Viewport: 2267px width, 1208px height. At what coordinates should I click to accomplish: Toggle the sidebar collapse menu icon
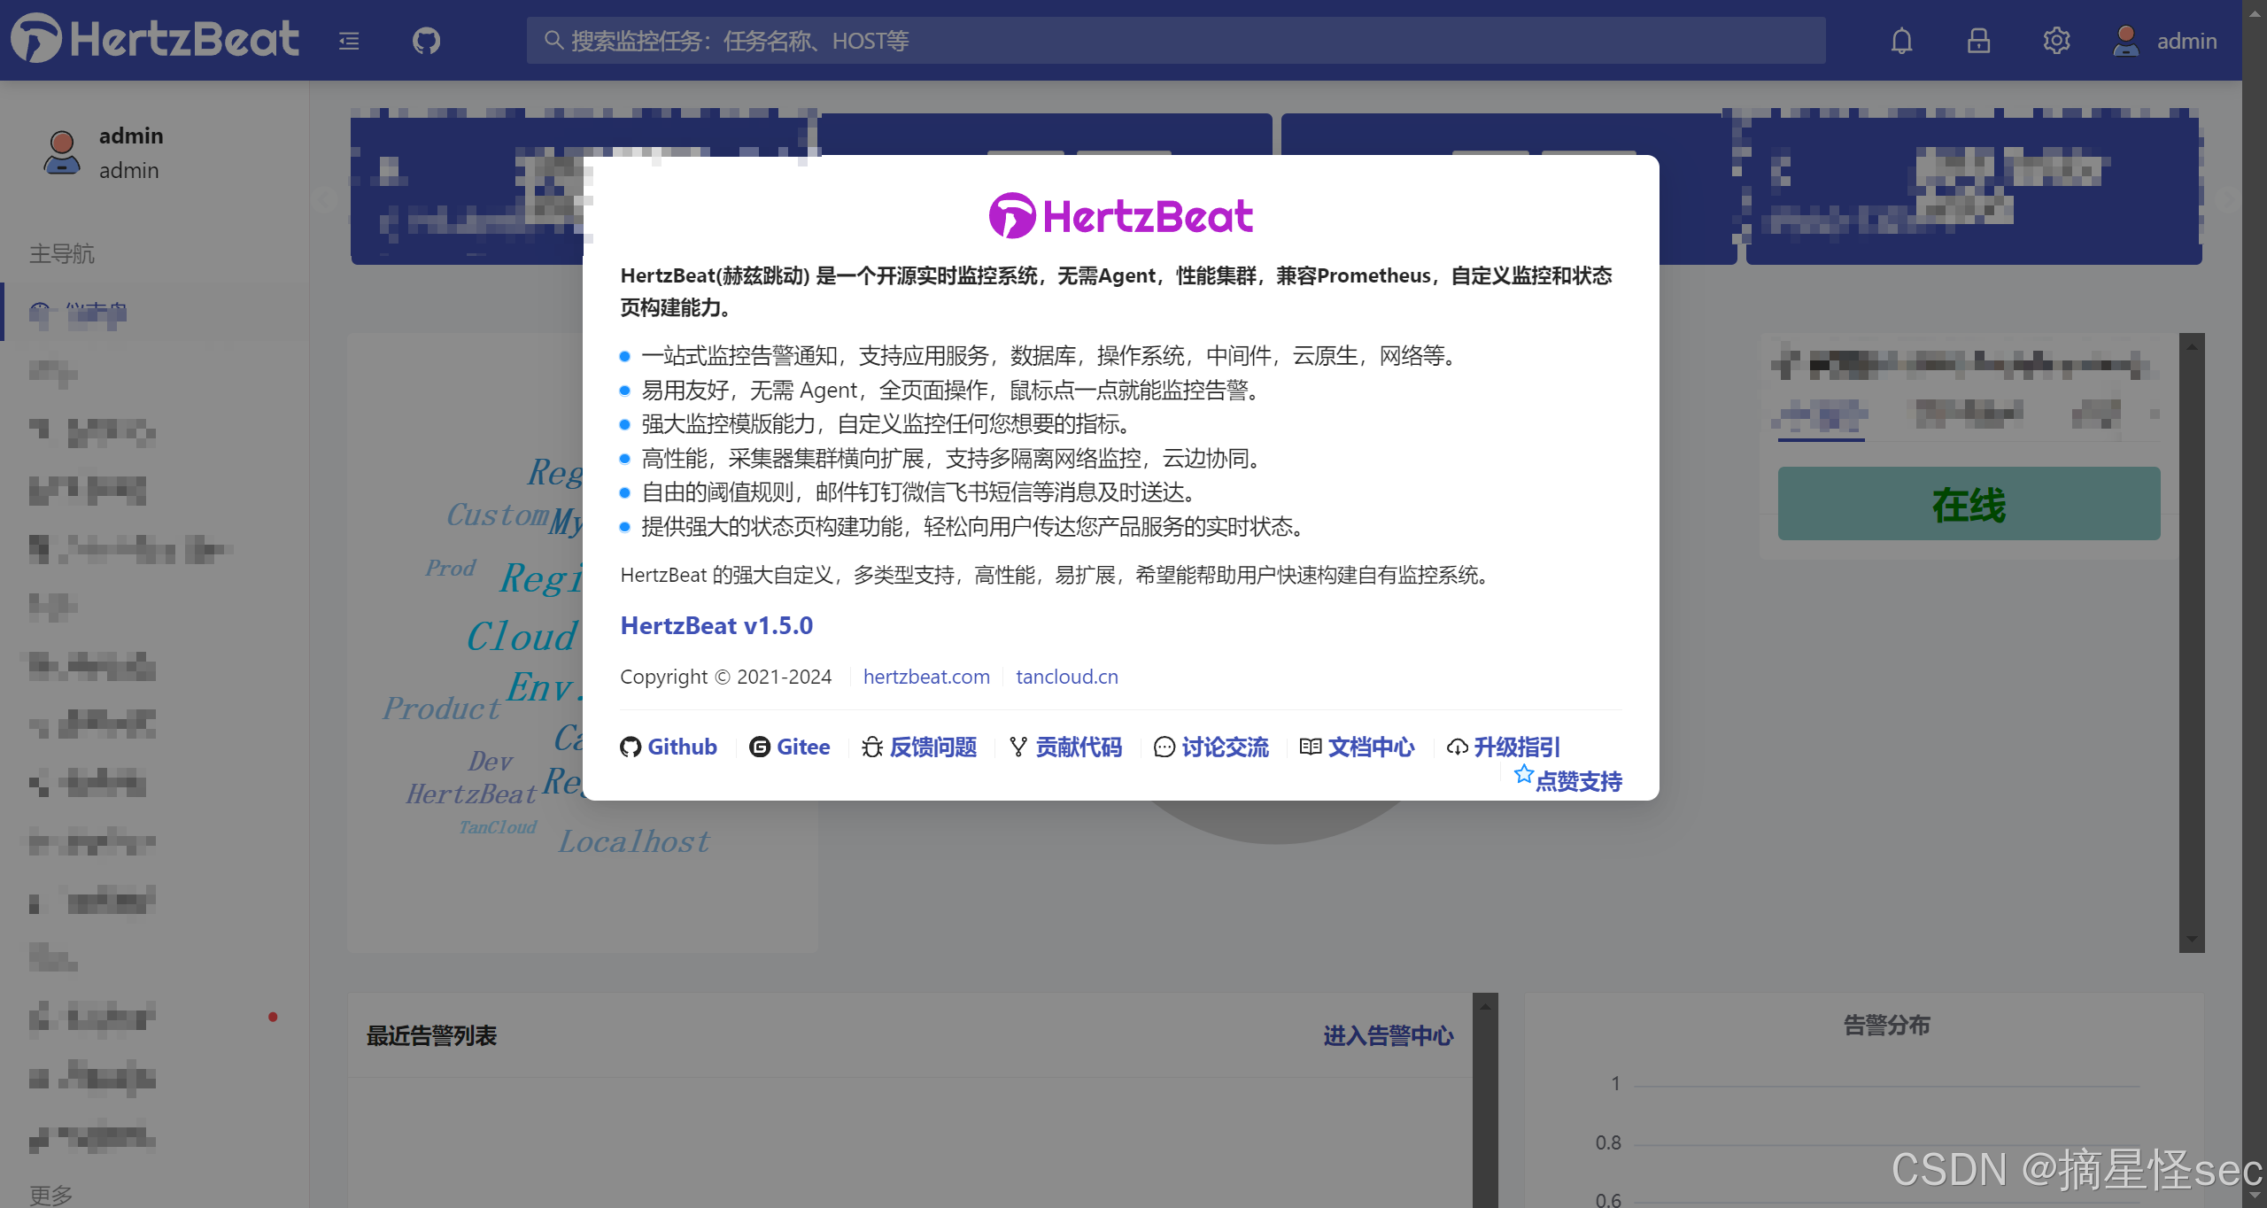(x=349, y=41)
